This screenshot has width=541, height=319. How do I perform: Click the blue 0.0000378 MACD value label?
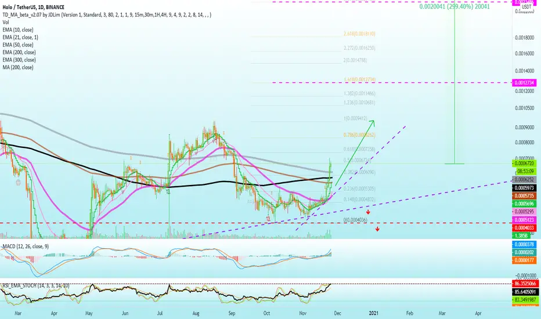tap(524, 245)
